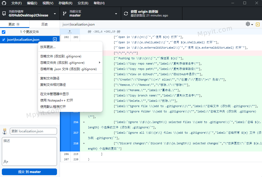
Task: Open the current branch dropdown showing master
Action: click(91, 14)
